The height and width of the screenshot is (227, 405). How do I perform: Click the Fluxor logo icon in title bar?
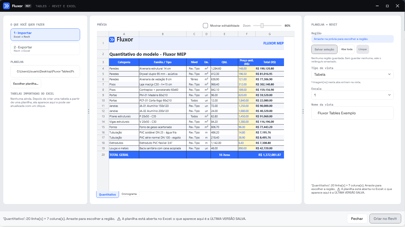tap(6, 6)
